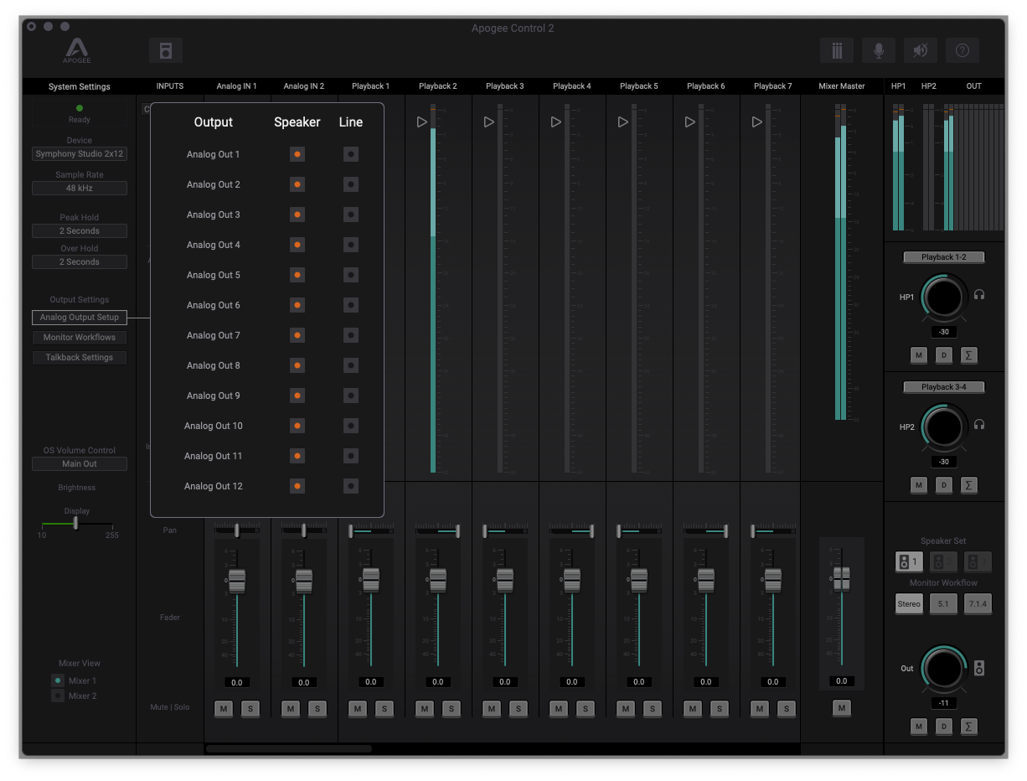Open HP1 source Playback 1-2 dropdown
Image resolution: width=1027 pixels, height=781 pixels.
(943, 257)
